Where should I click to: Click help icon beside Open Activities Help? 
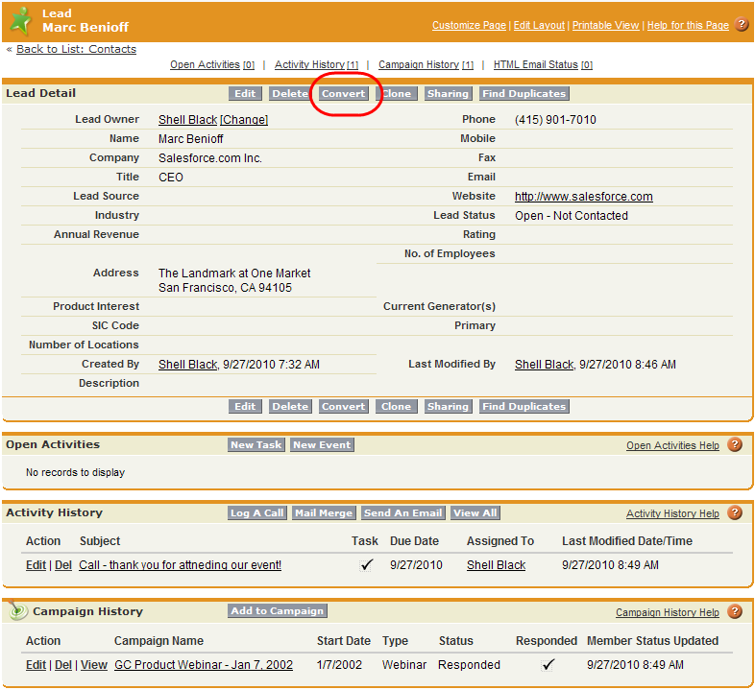(x=735, y=444)
